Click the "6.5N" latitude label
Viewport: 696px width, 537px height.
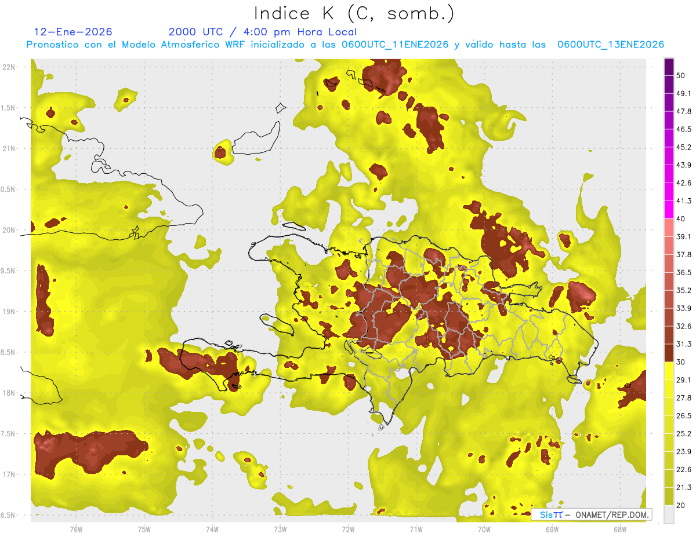8,515
